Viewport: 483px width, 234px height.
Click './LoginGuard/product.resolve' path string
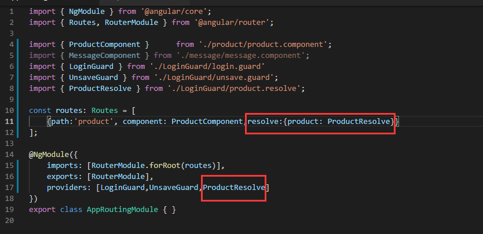pos(234,89)
